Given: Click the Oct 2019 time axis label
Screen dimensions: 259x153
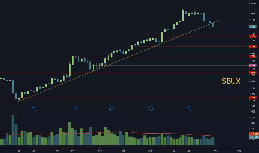Looking at the screenshot, I should point(216,151).
